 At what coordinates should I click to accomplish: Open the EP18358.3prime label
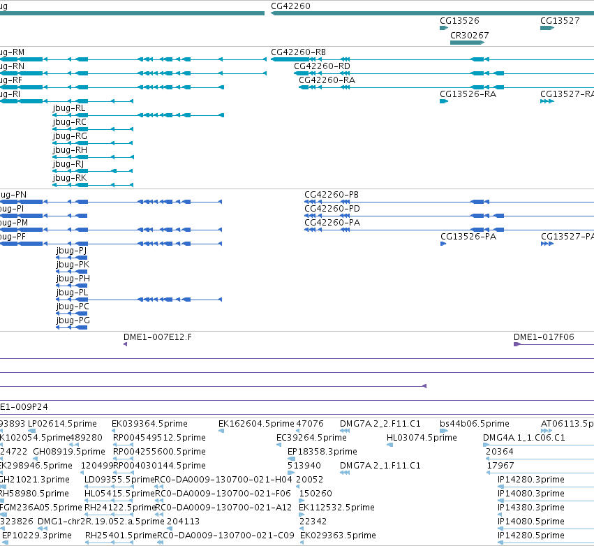[x=322, y=452]
